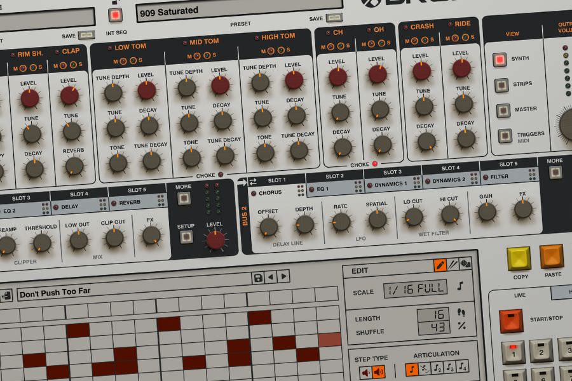Expand the MORE panel next to Setup

coord(184,198)
